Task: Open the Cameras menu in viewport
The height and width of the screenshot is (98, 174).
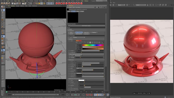Action: tap(13, 6)
